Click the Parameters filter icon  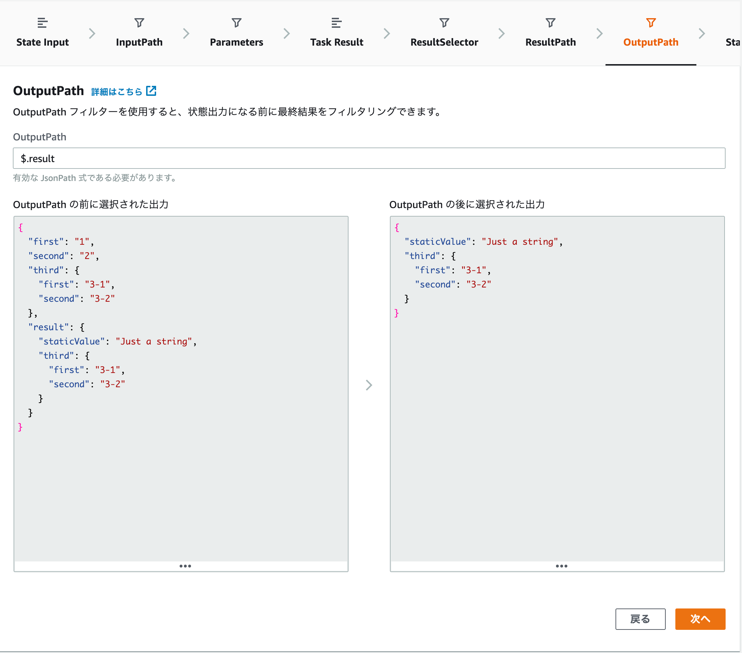236,23
